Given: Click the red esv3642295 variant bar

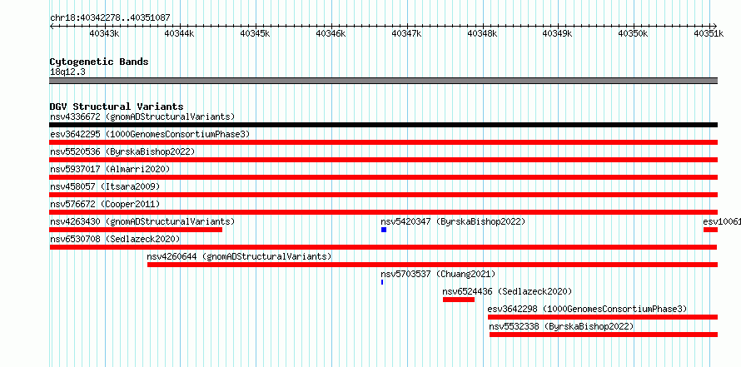Looking at the screenshot, I should pyautogui.click(x=383, y=142).
